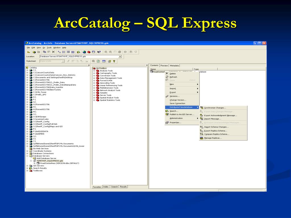Open the Location combo box dropdown arrow
Viewport: 291px width, 218px height.
tap(120, 56)
